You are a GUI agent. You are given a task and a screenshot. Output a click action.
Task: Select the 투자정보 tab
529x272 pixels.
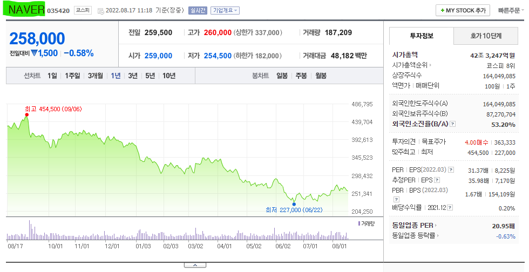coord(422,36)
